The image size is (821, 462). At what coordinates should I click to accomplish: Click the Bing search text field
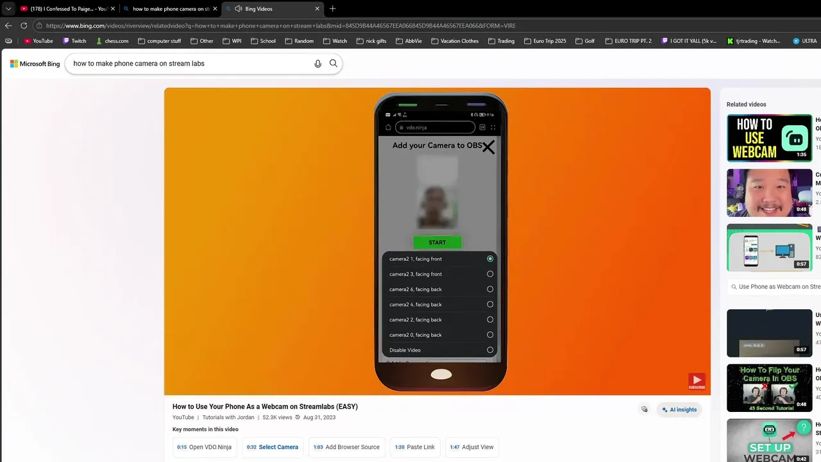coord(189,64)
